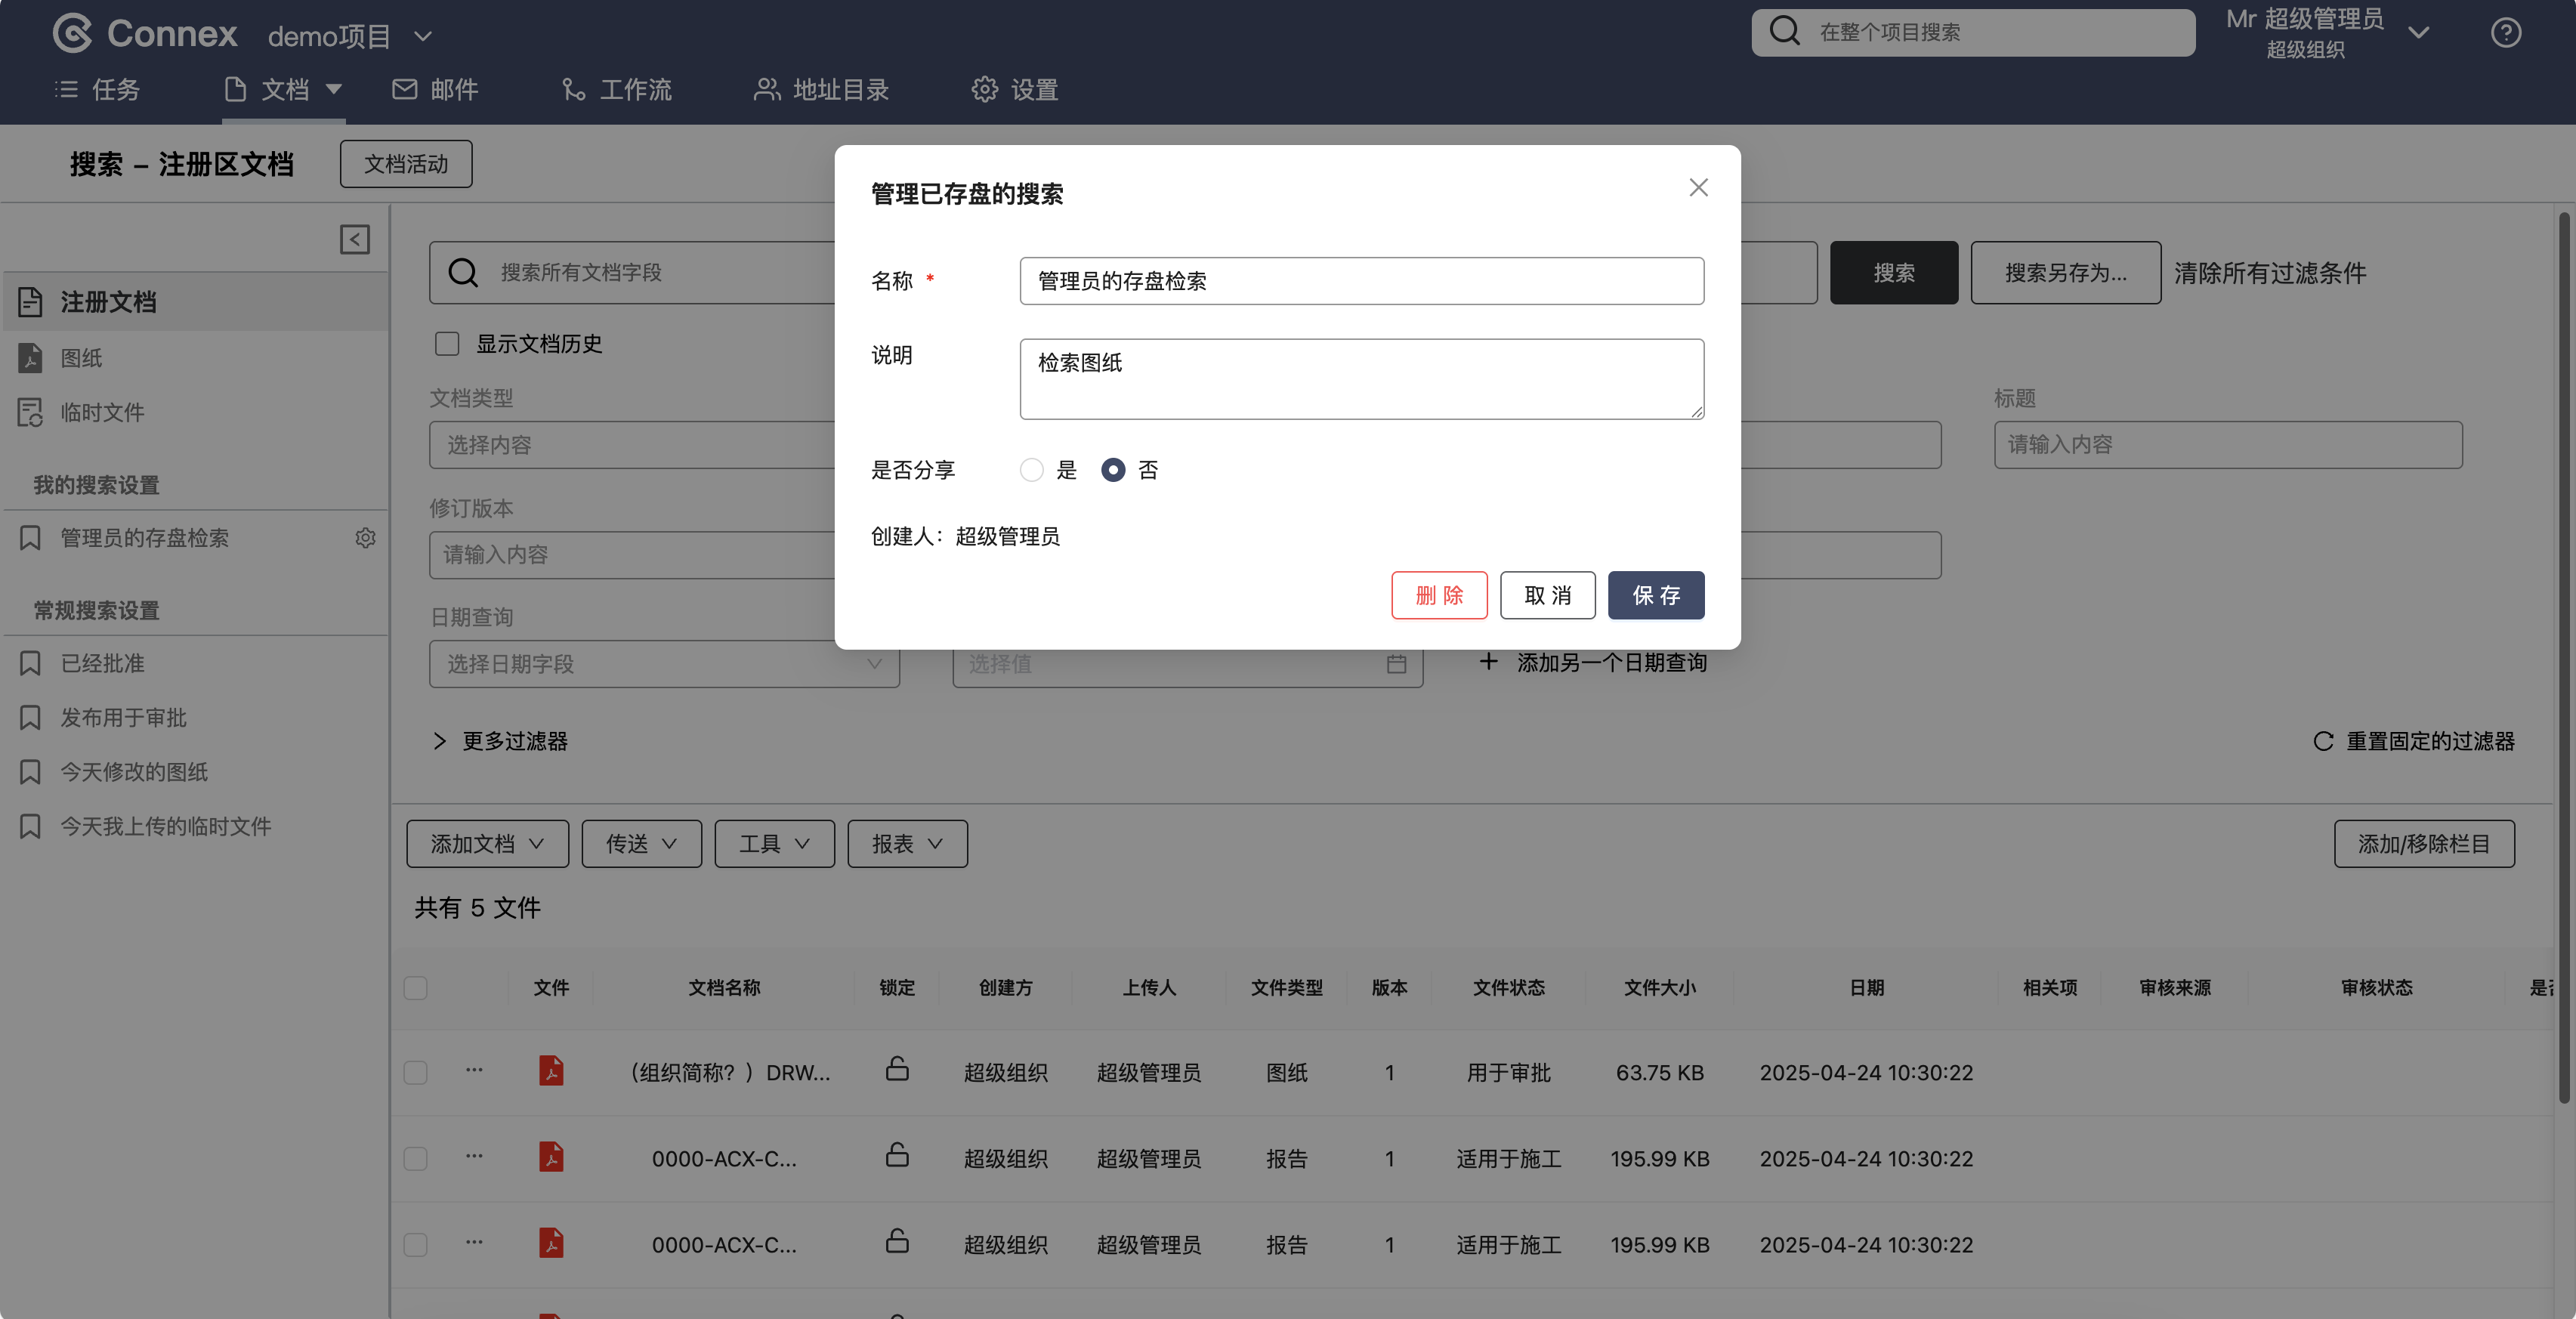Click PDF icon of first document row
Image resolution: width=2576 pixels, height=1319 pixels.
pyautogui.click(x=551, y=1071)
